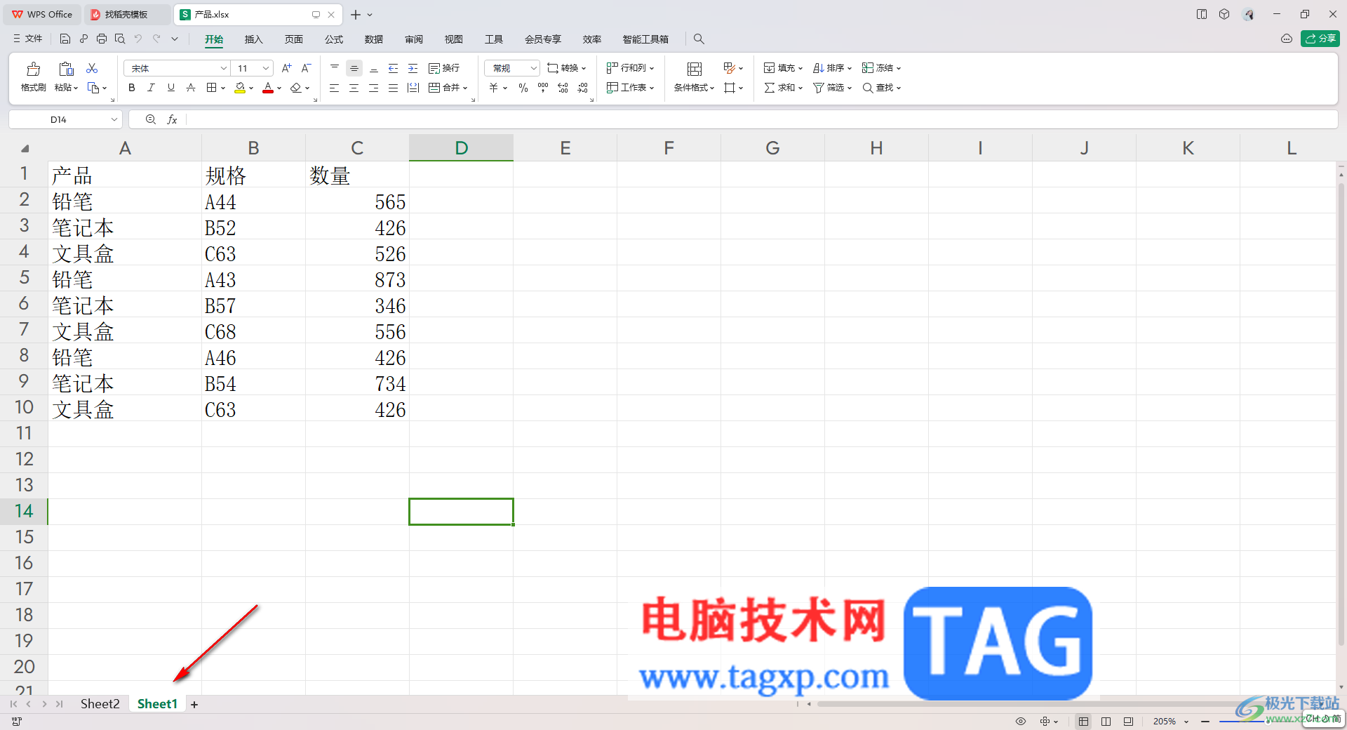This screenshot has width=1347, height=730.
Task: Open the File (文件) menu
Action: click(x=28, y=39)
